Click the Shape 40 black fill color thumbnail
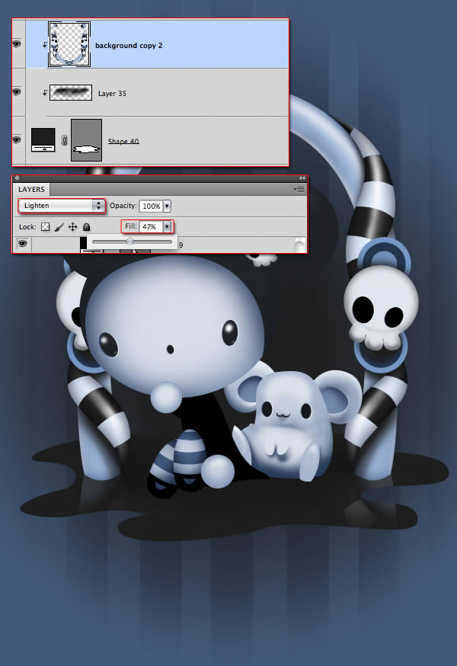Screen dimensions: 457x666 43,139
